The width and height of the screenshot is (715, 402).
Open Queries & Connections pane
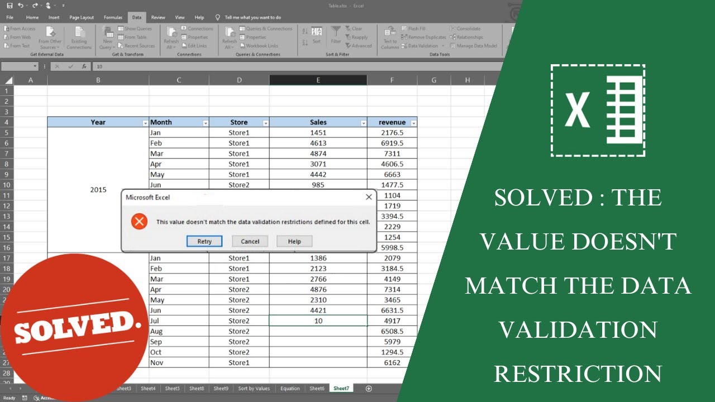pyautogui.click(x=266, y=28)
